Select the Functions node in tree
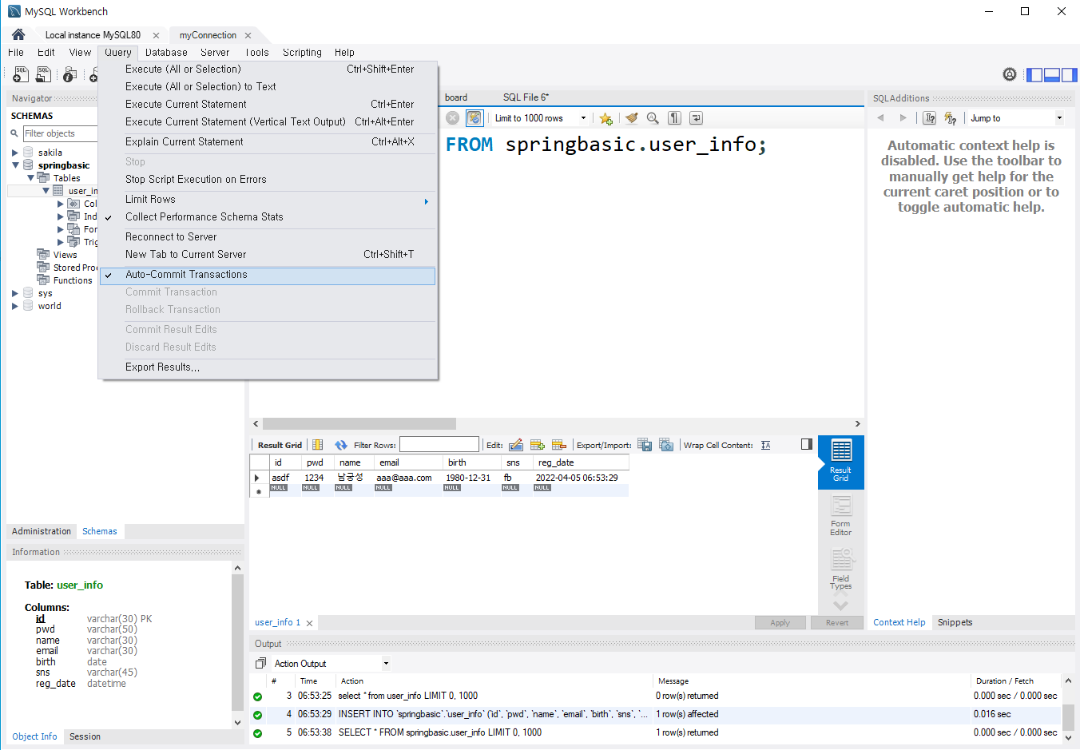 (x=73, y=280)
